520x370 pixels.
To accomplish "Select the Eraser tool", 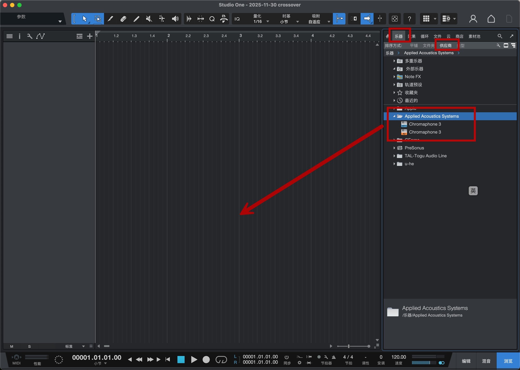I will click(123, 19).
